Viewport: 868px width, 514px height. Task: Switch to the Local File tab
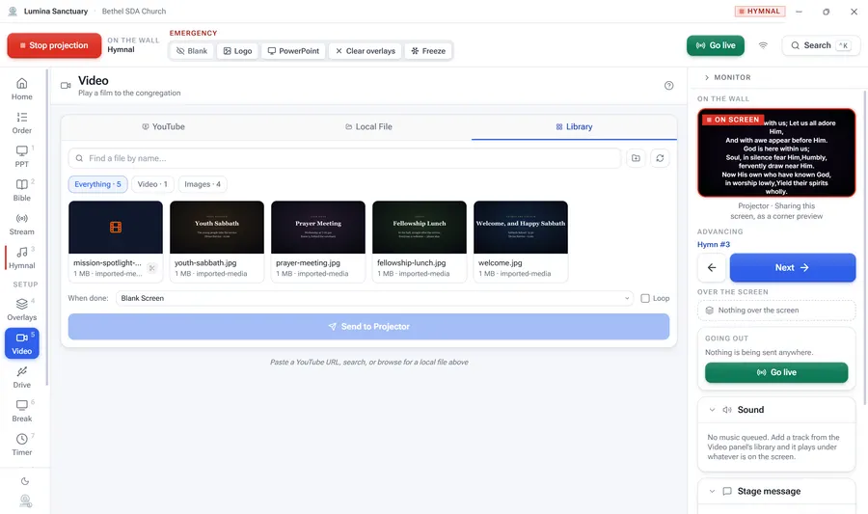pyautogui.click(x=368, y=126)
